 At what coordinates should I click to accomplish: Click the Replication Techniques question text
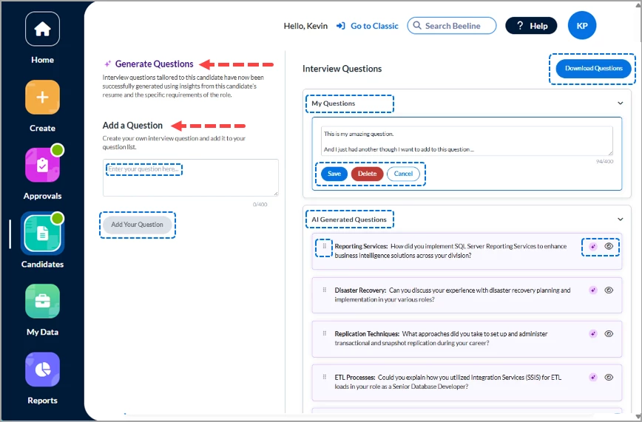[x=441, y=338]
